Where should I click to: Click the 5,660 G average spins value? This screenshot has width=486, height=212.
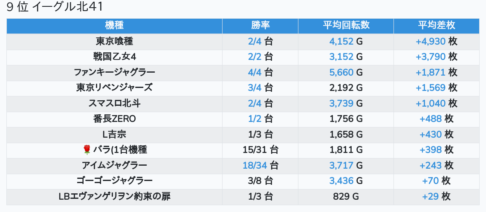click(346, 72)
